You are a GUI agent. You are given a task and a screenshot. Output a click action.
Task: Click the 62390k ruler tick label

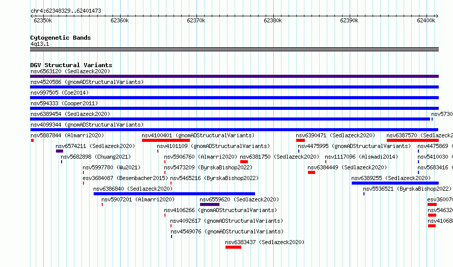tap(349, 20)
